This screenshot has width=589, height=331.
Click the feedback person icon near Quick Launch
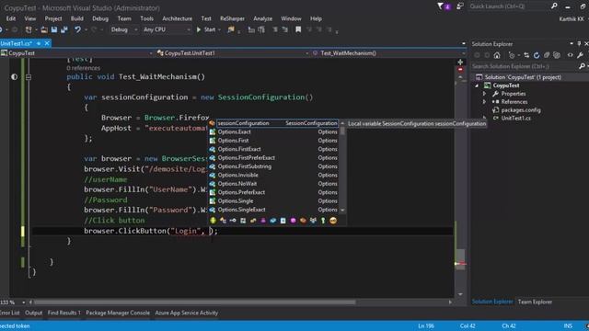click(x=460, y=6)
